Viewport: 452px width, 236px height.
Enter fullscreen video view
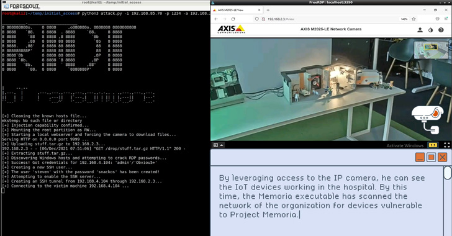pos(446,145)
